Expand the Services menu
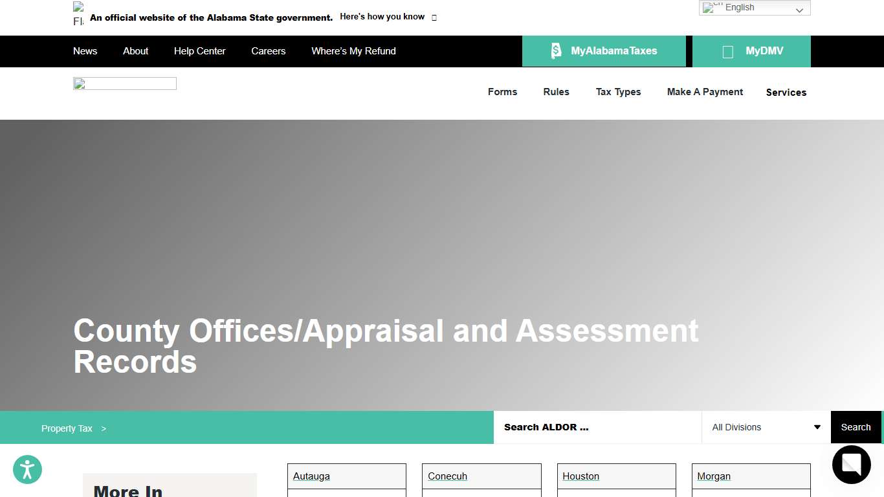 tap(786, 93)
